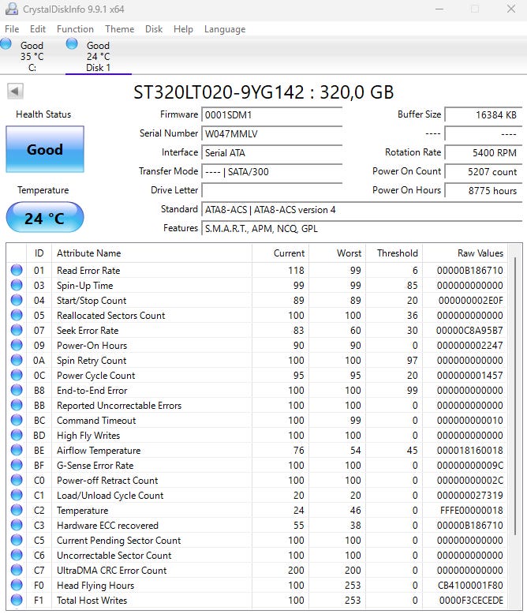Click the Worst column header
The width and height of the screenshot is (527, 614).
pyautogui.click(x=337, y=253)
